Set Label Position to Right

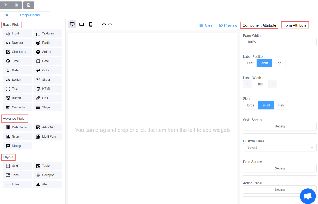[x=264, y=63]
